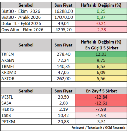Select the PETKM -3,51 change cell
Image resolution: width=129 pixels, height=132 pixels.
click(101, 122)
